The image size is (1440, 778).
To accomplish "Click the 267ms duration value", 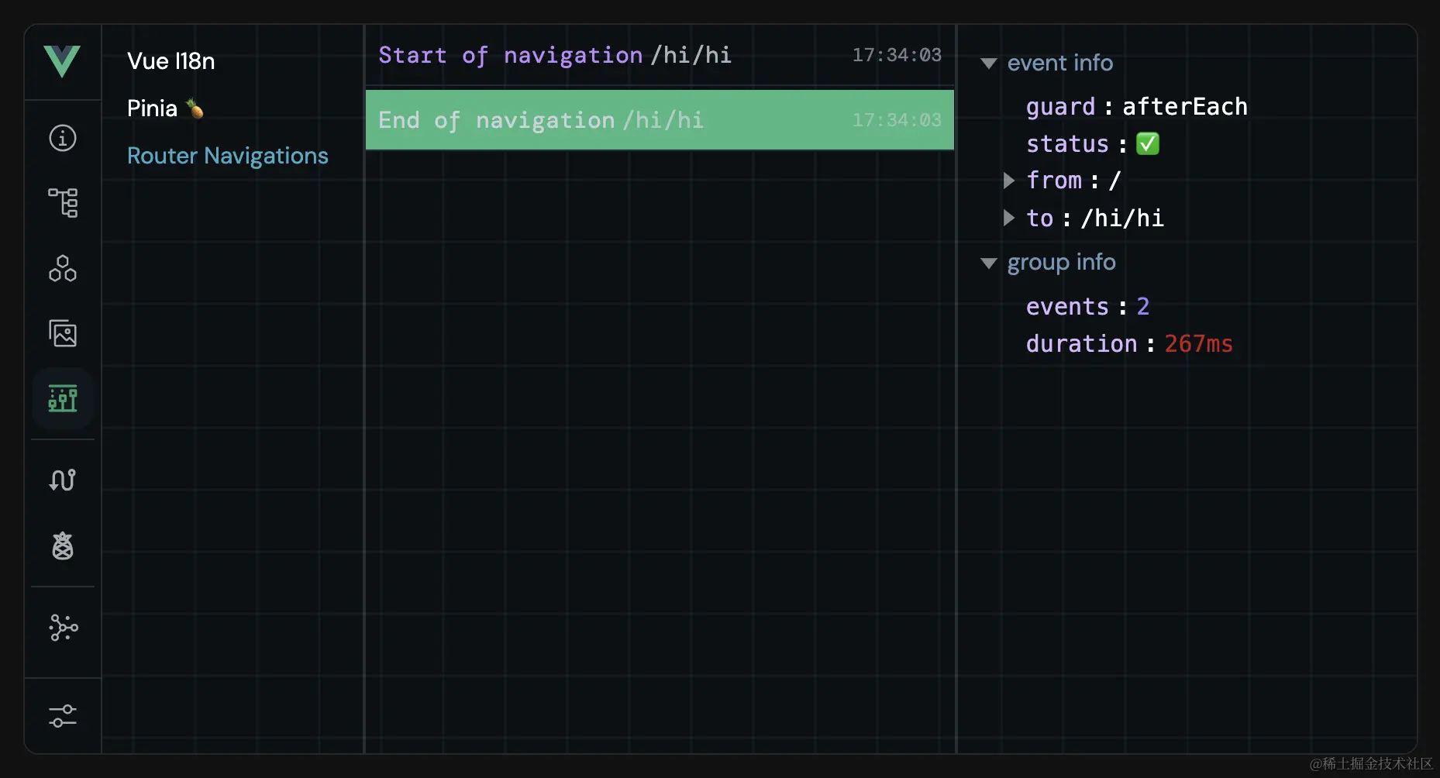I will click(x=1198, y=343).
